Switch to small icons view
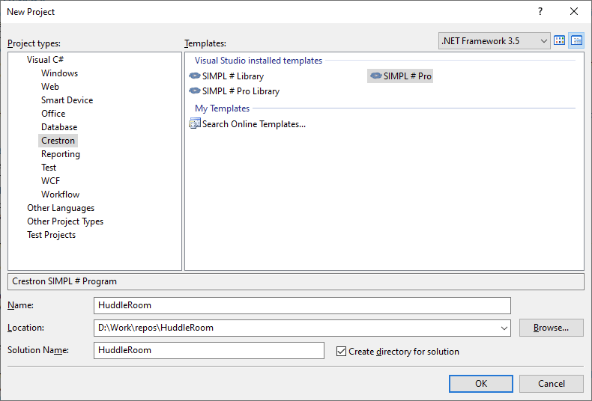The image size is (592, 401). coord(576,41)
